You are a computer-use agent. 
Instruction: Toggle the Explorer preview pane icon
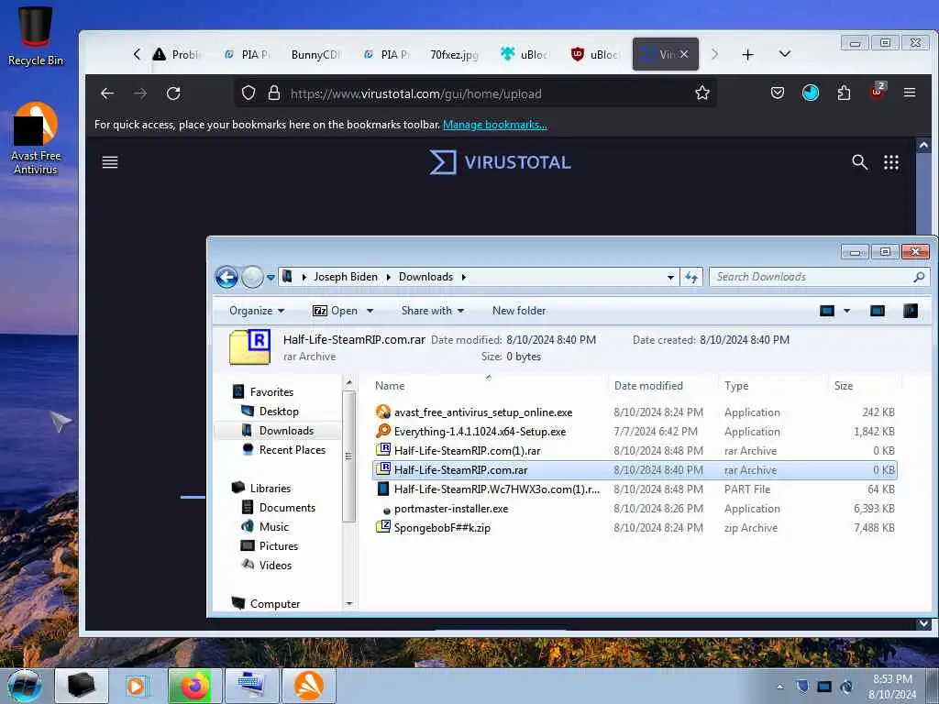click(x=878, y=311)
